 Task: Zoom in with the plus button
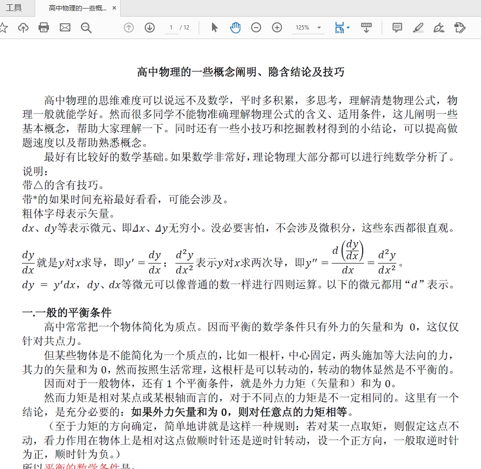277,28
